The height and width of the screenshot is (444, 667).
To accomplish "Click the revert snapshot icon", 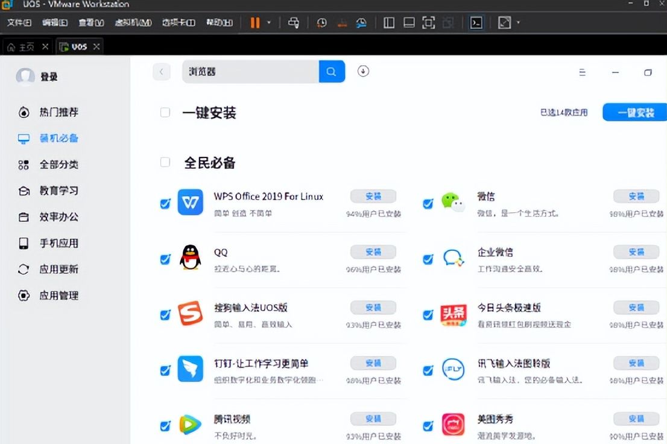I will [342, 22].
